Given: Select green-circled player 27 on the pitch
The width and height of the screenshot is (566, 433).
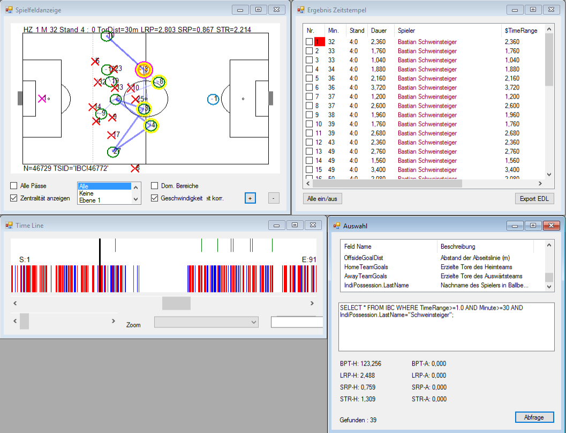Looking at the screenshot, I should pyautogui.click(x=113, y=152).
